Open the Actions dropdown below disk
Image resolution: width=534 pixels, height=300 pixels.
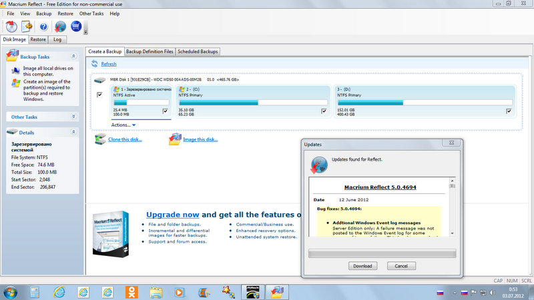(x=123, y=125)
